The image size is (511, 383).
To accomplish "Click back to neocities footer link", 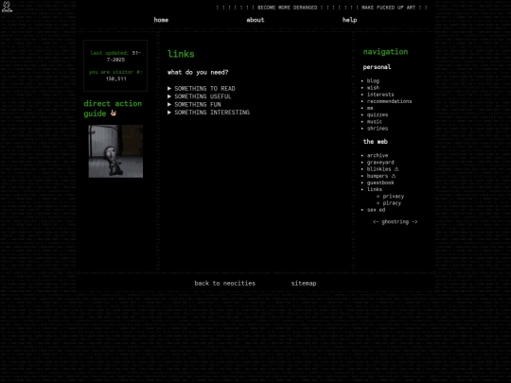I will pos(225,284).
